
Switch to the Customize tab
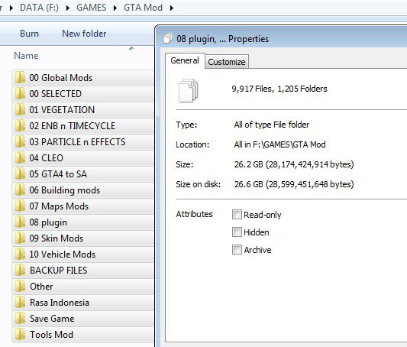tap(227, 62)
